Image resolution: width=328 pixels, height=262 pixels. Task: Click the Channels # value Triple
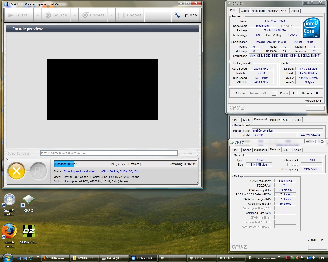tap(311, 160)
